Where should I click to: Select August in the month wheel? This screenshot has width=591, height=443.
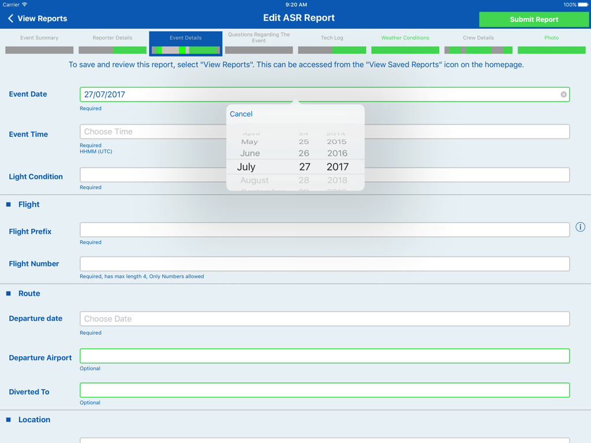coord(255,181)
